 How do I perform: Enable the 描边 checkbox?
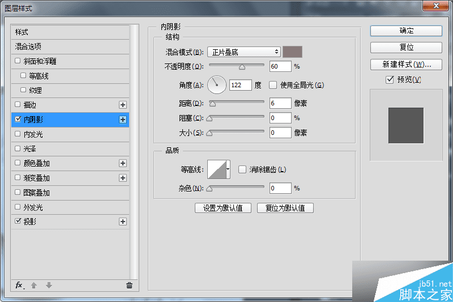pos(18,104)
